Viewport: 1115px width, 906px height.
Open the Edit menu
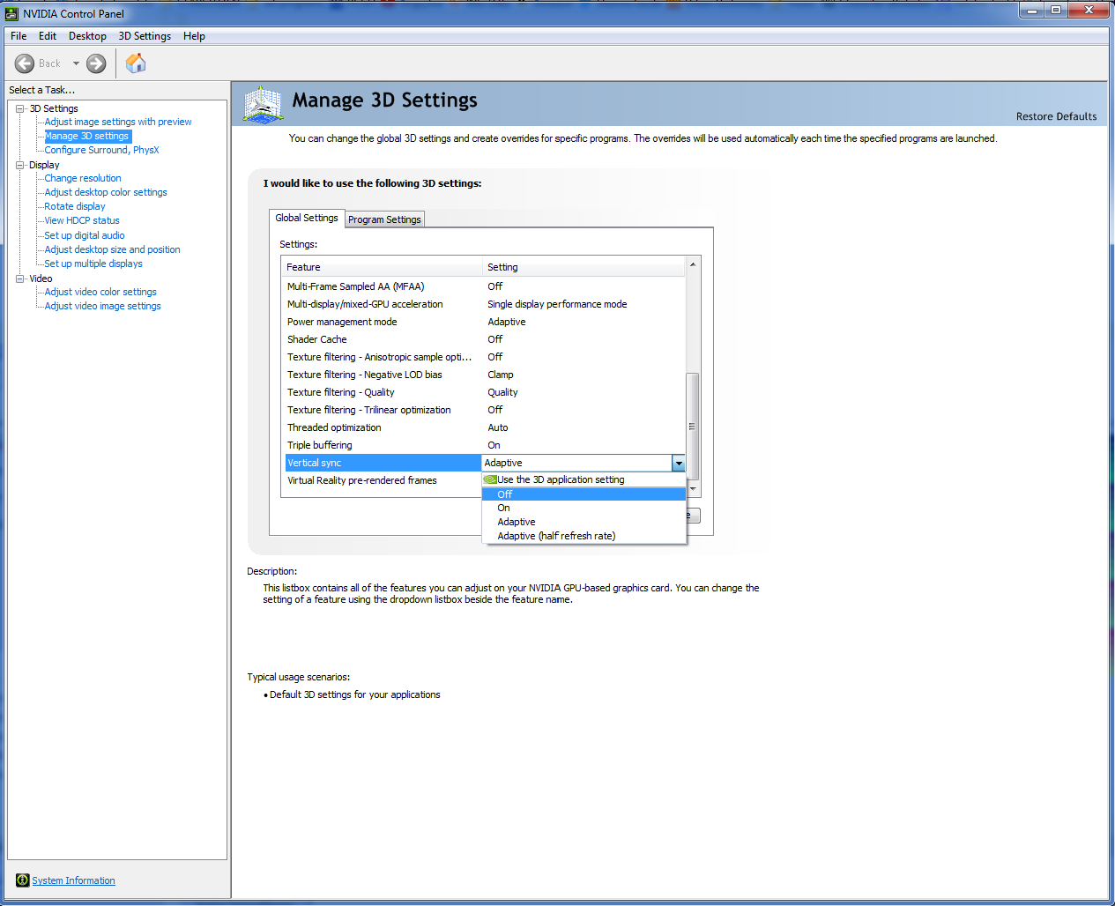coord(48,36)
